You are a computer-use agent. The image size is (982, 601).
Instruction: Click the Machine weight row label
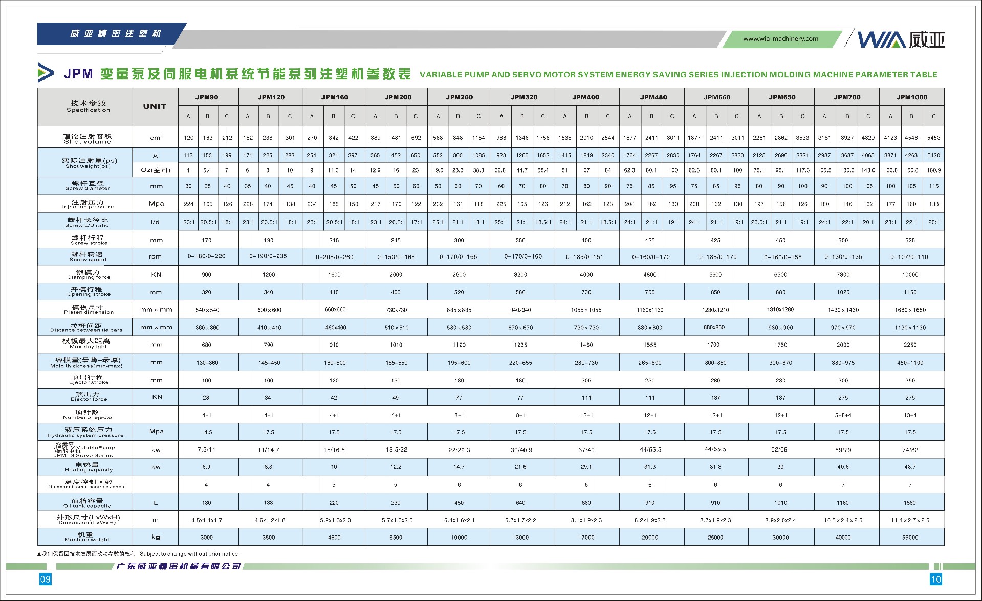[87, 536]
